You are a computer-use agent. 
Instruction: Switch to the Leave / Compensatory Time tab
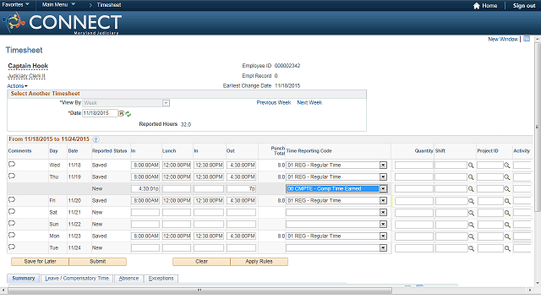77,279
